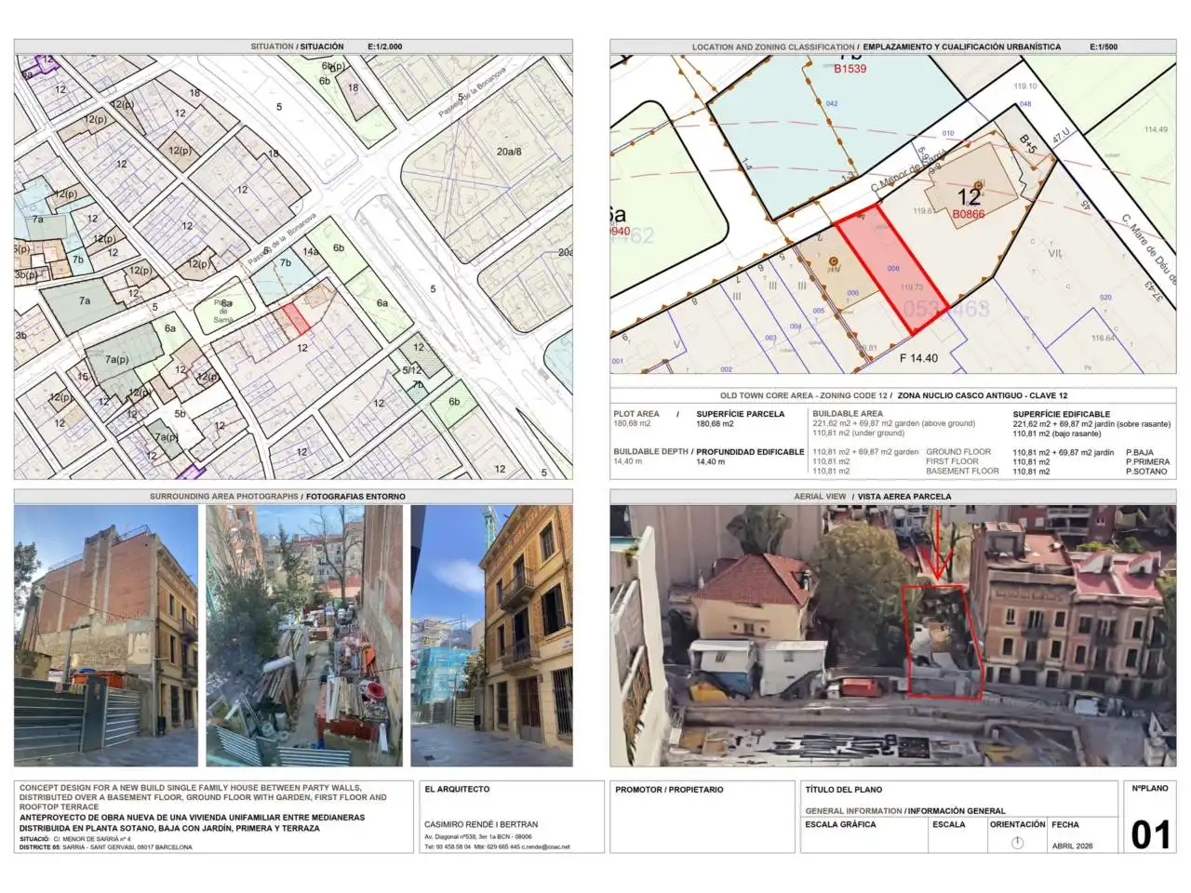Click the 'Av. Diagonal nº538' address line

[478, 836]
